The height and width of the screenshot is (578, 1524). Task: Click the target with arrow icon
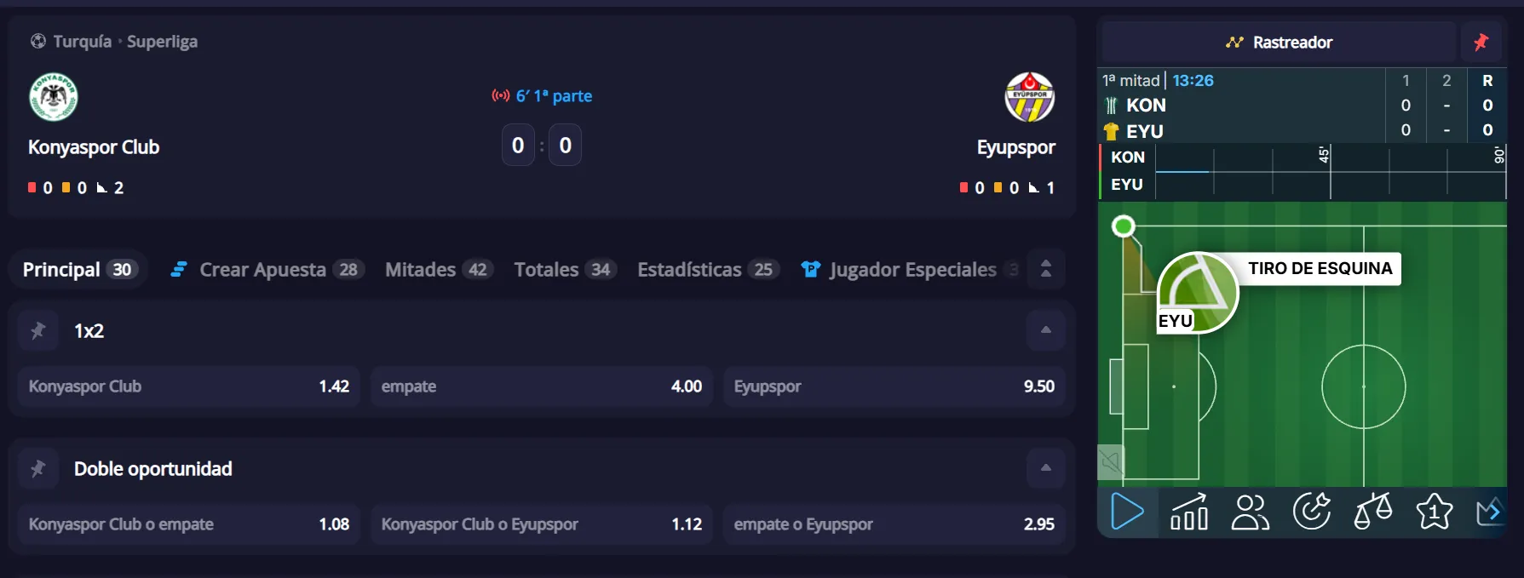point(1312,512)
